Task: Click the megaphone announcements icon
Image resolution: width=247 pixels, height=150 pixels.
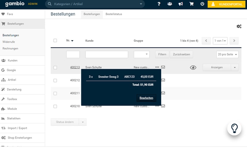Action: click(181, 4)
